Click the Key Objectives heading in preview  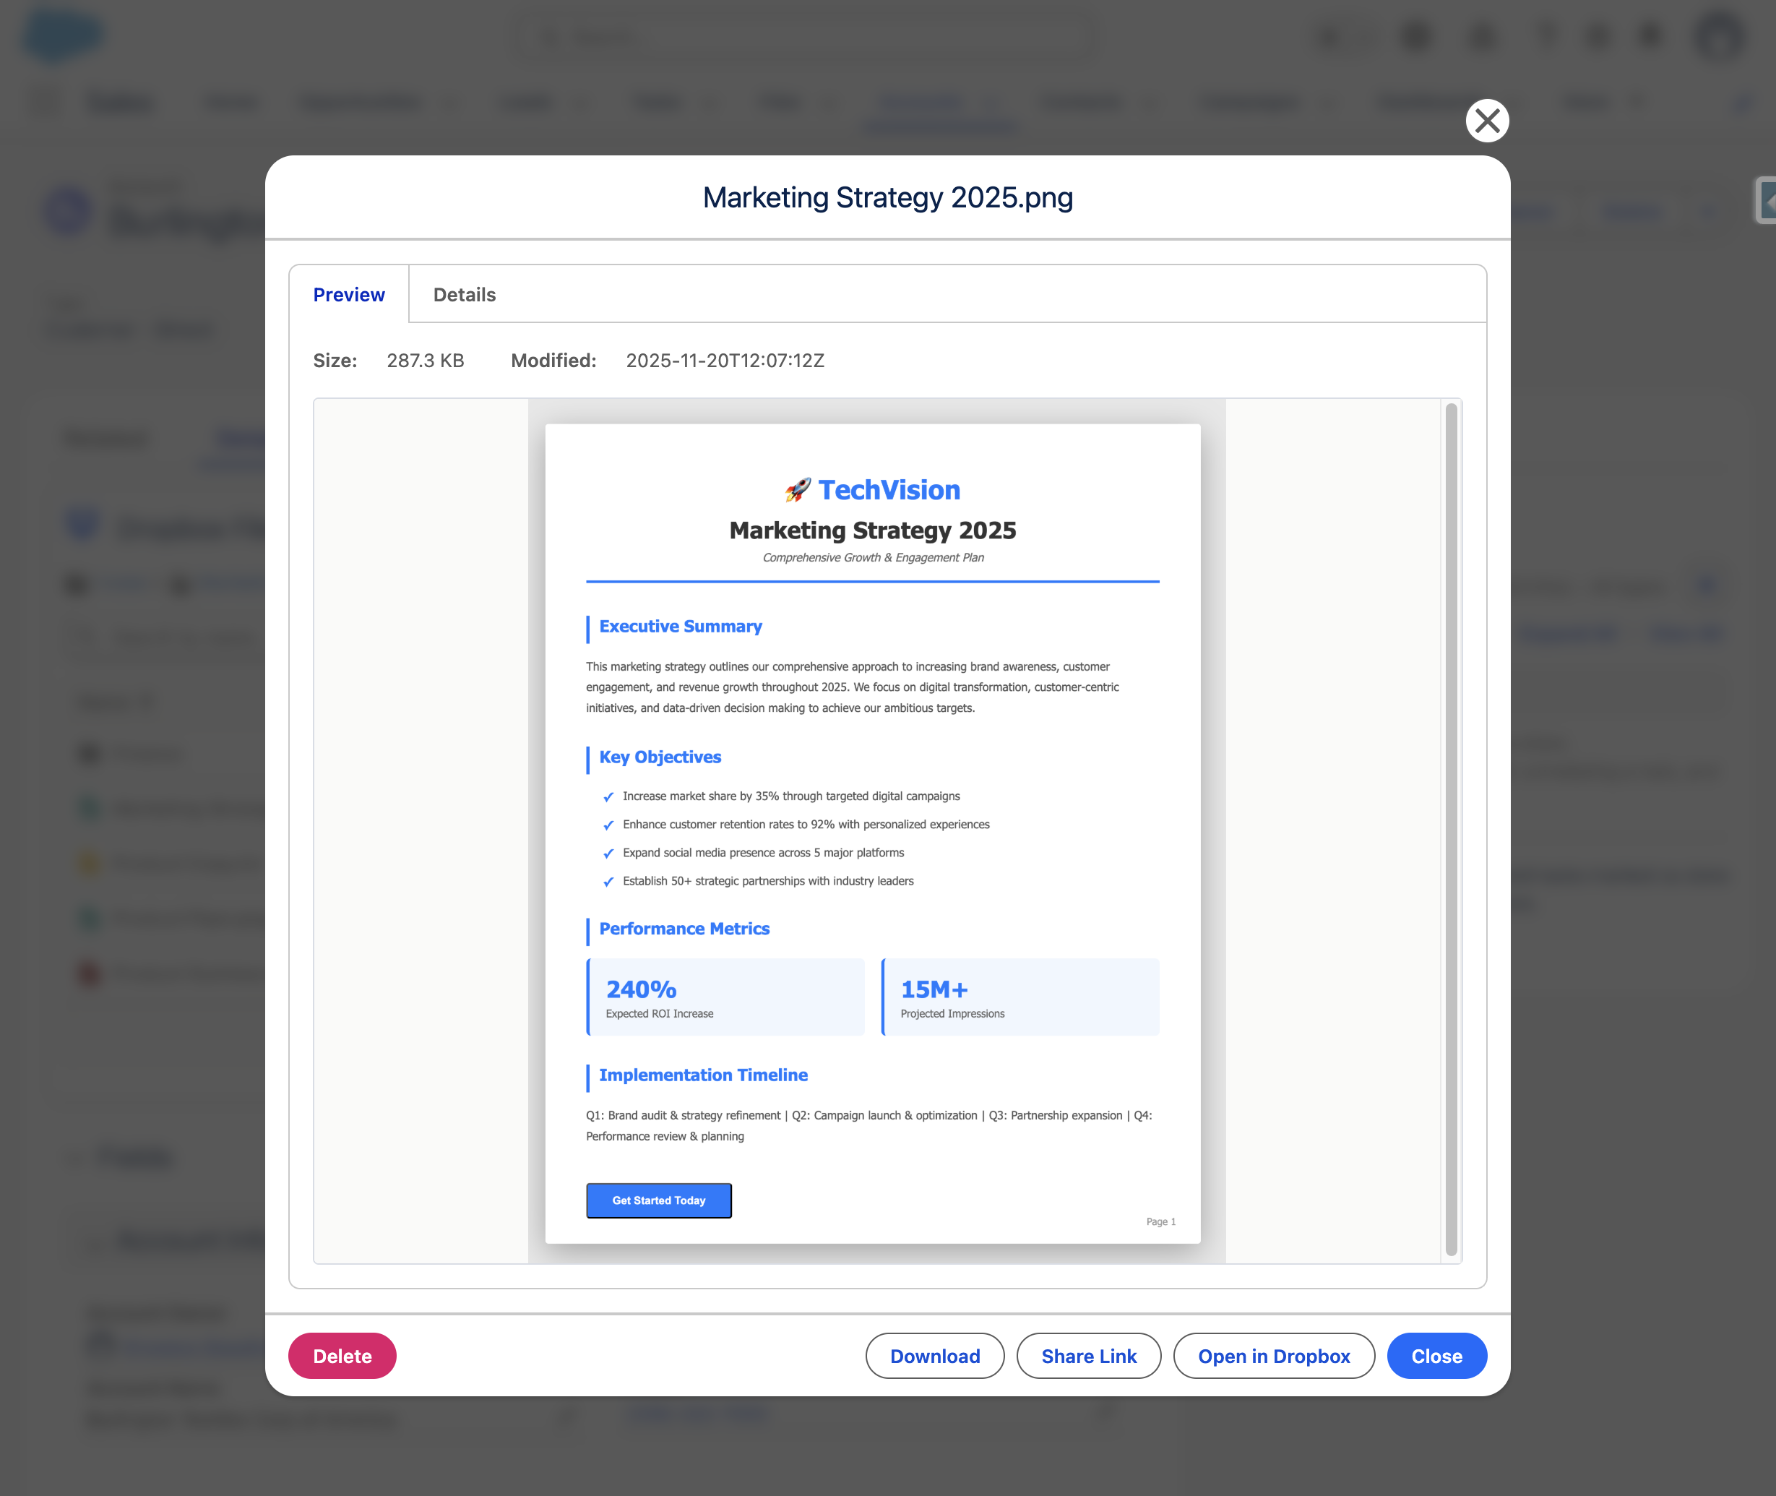(660, 757)
